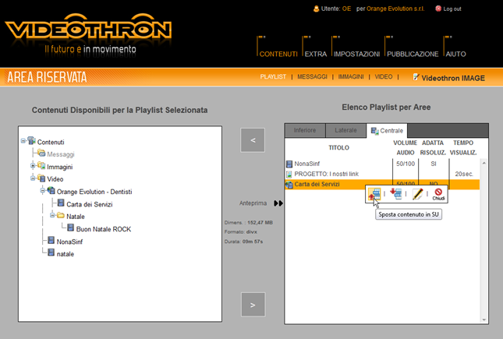The image size is (503, 339).
Task: Click the playlist list vertical scrollbar
Action: click(x=484, y=234)
